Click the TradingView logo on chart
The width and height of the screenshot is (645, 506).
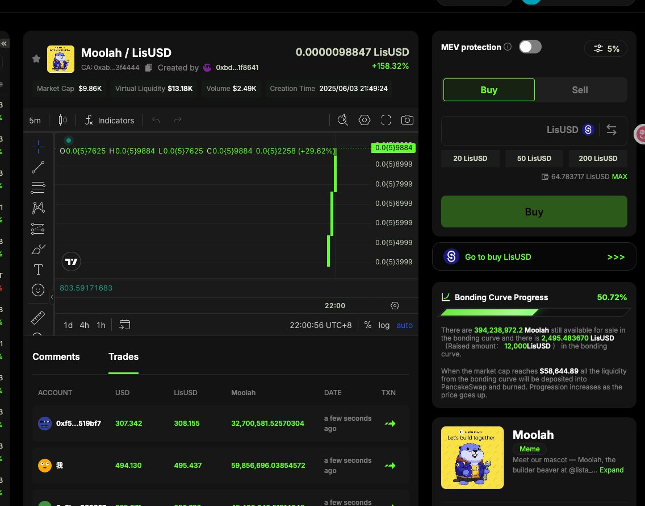coord(71,262)
